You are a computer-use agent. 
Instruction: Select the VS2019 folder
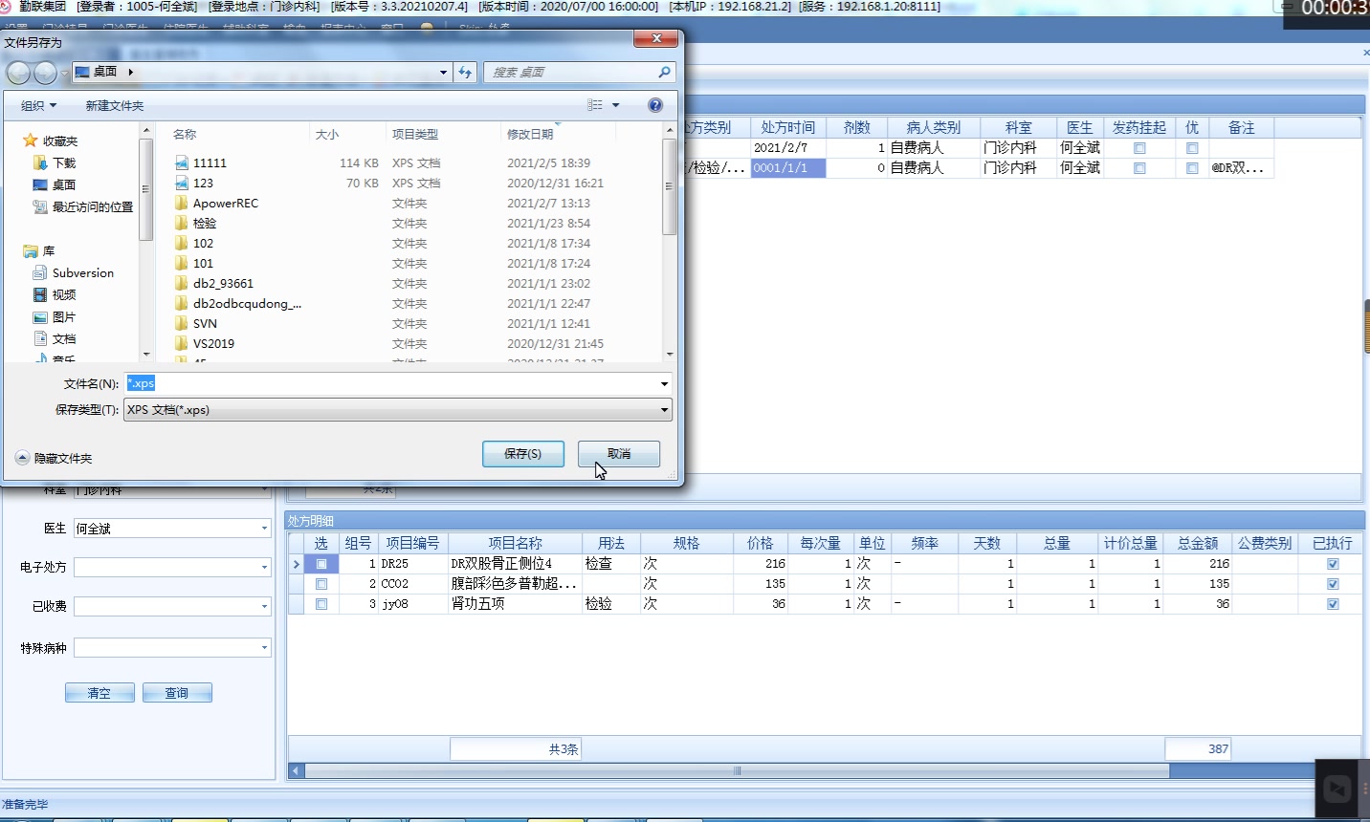coord(213,344)
